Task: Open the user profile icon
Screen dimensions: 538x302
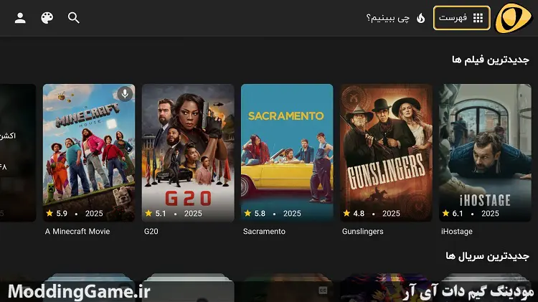Action: (x=20, y=18)
